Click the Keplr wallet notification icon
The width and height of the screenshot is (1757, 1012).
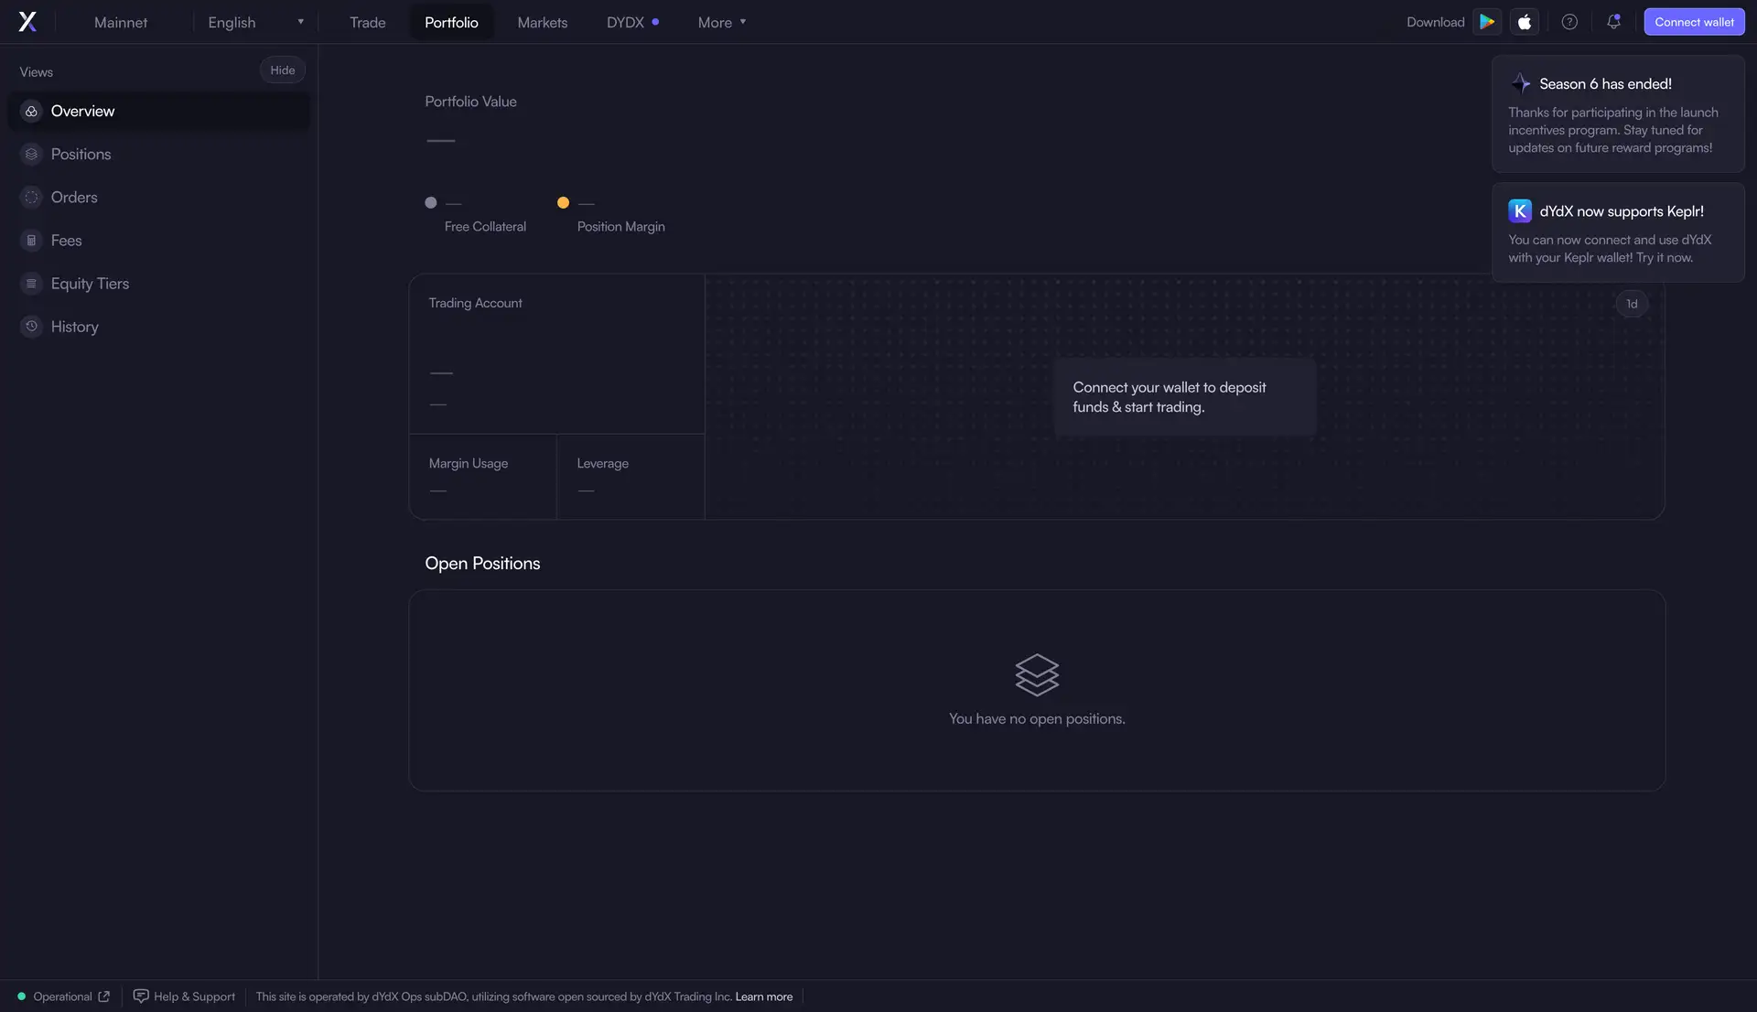[x=1520, y=211]
